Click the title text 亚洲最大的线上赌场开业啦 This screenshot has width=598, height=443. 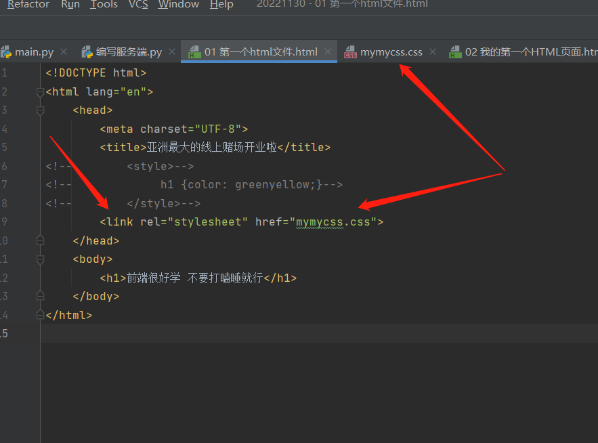tap(212, 147)
